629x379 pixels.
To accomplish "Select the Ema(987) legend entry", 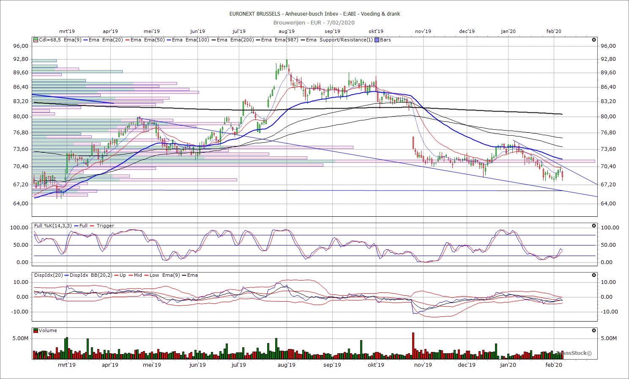I will (x=287, y=40).
